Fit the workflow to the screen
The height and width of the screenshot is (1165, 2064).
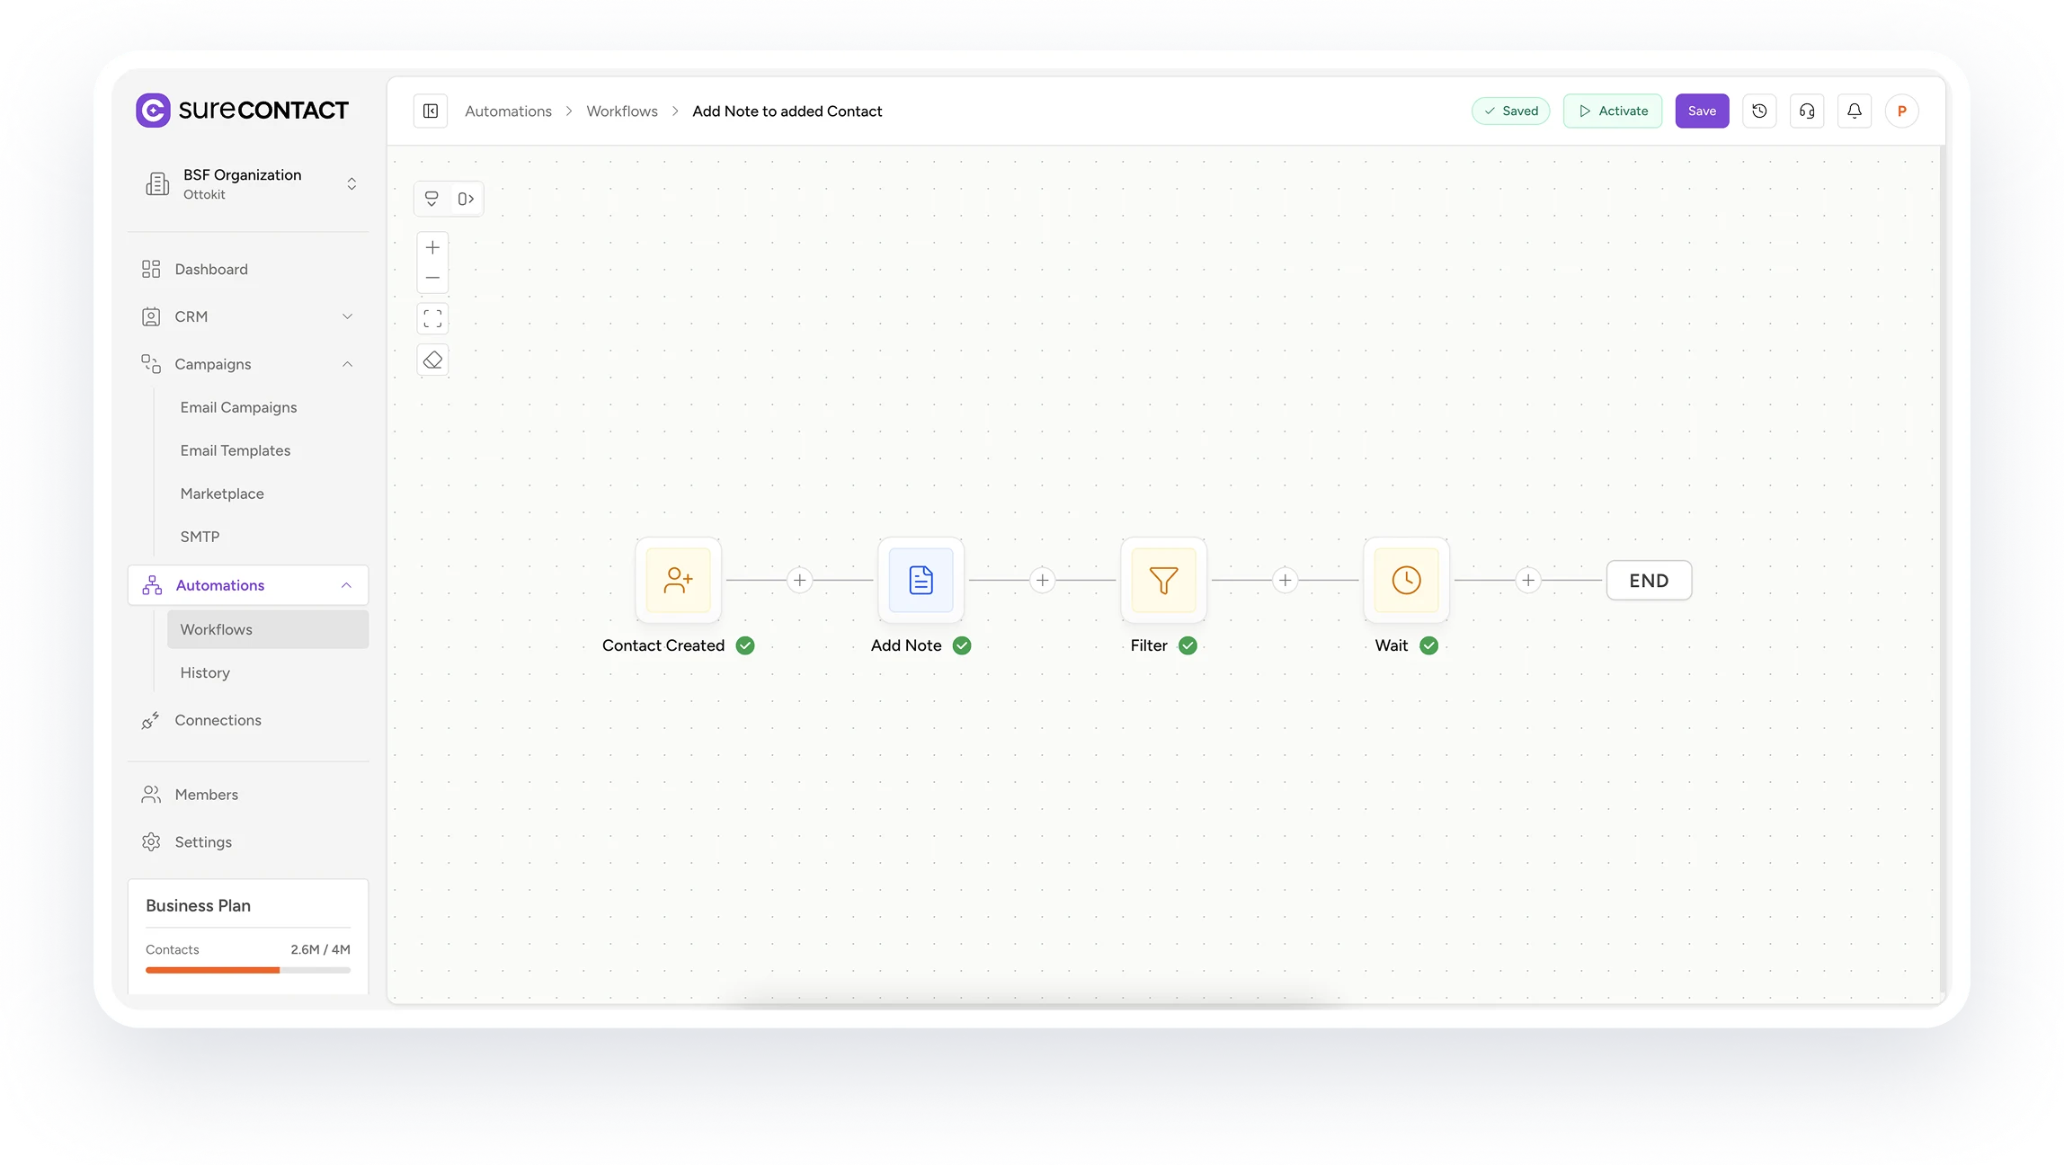pyautogui.click(x=432, y=317)
